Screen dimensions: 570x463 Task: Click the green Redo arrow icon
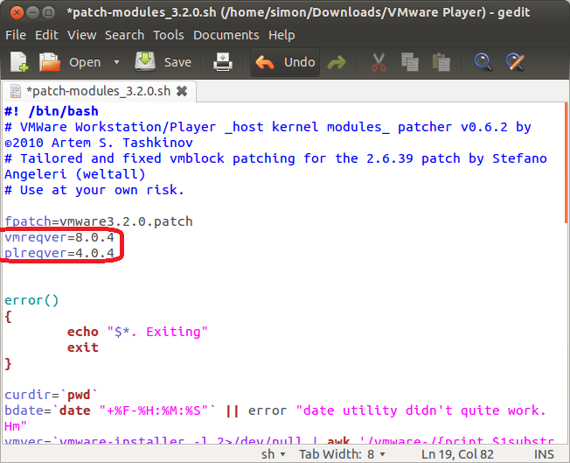click(337, 62)
